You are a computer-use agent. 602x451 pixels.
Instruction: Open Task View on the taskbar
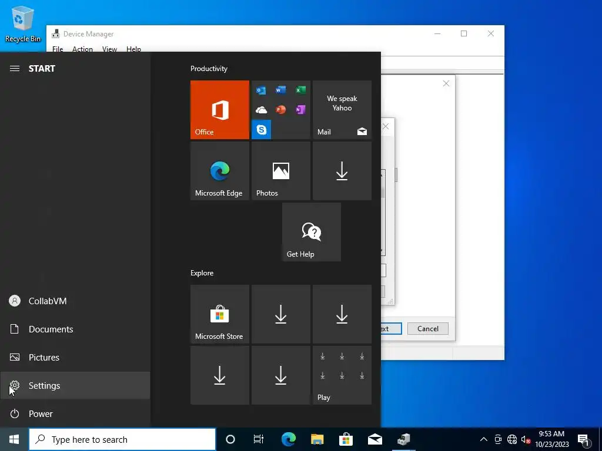tap(259, 439)
